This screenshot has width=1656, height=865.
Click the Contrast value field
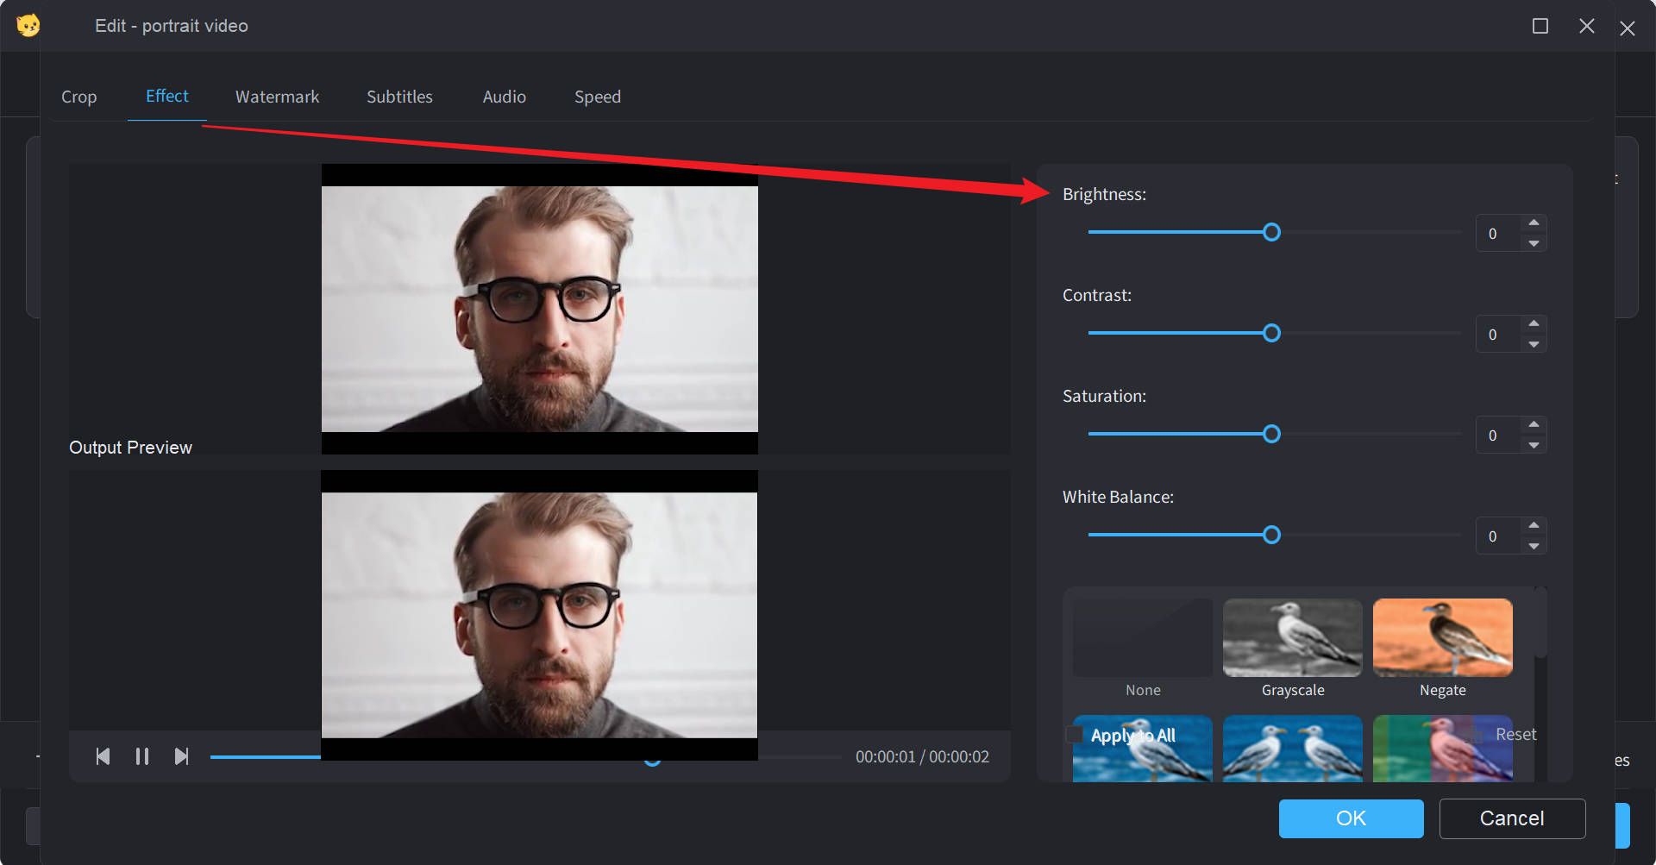point(1498,335)
